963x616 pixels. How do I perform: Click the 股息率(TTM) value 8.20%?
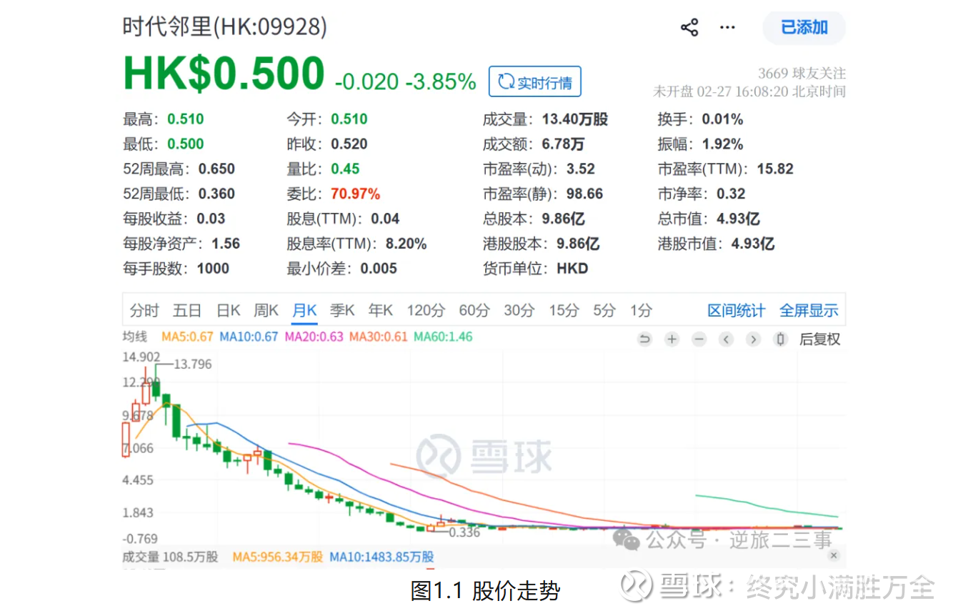click(406, 244)
